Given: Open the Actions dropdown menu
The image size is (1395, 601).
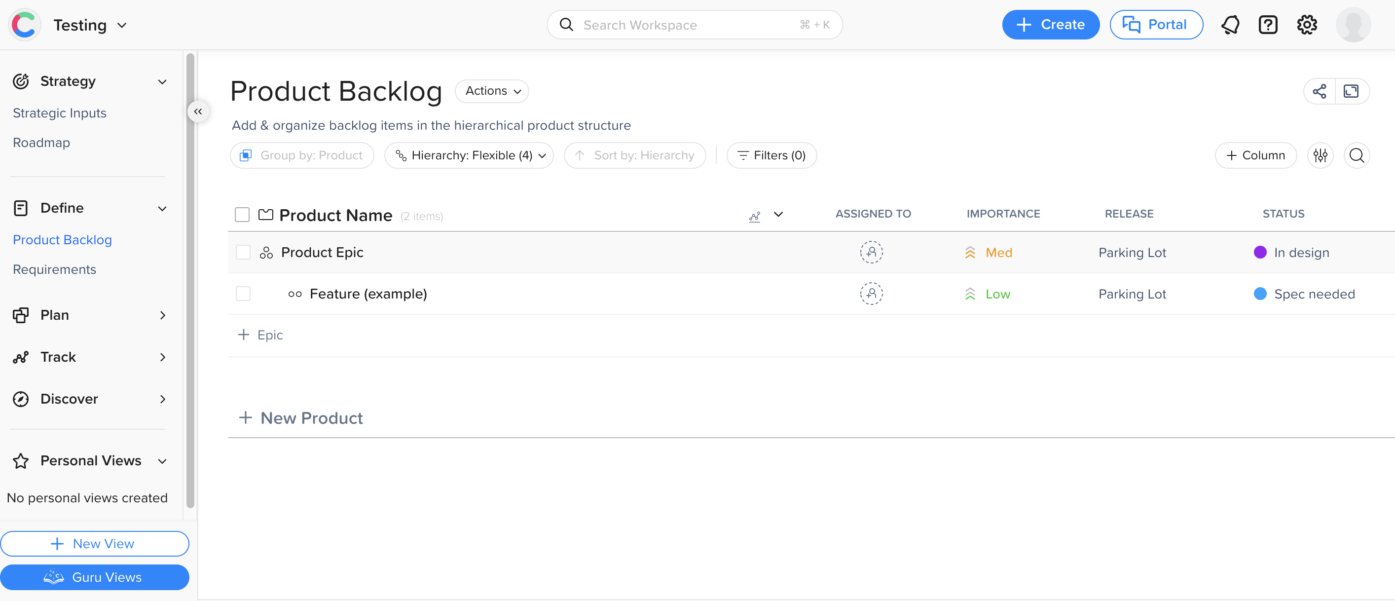Looking at the screenshot, I should pos(492,91).
